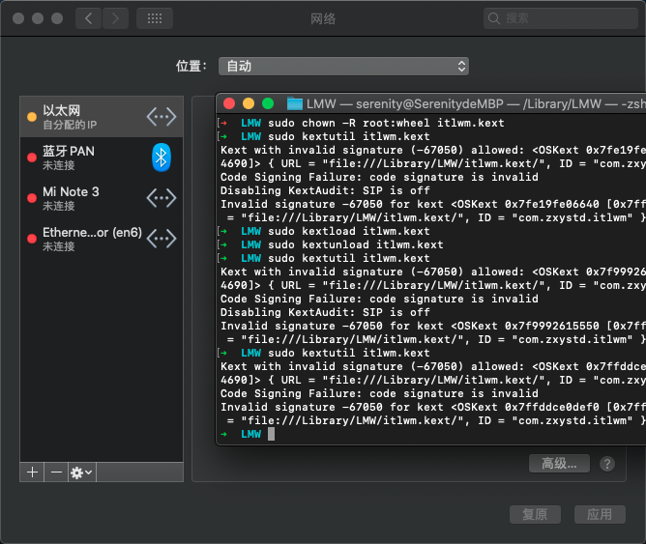Click the LMW folder icon in the terminal title
Screen dimensions: 646x544
tap(295, 103)
